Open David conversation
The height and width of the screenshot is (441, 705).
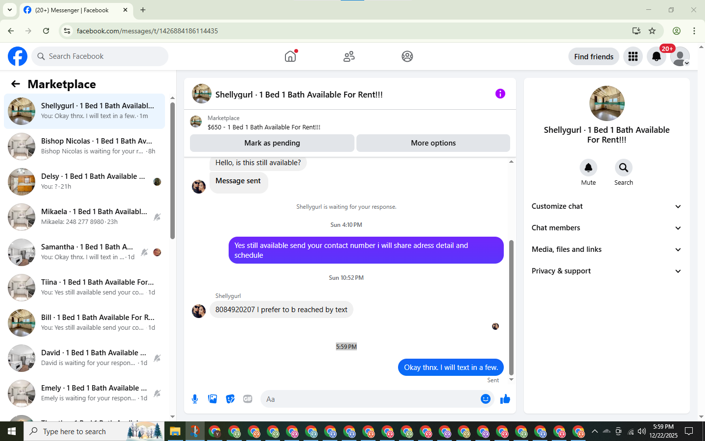[x=84, y=358]
